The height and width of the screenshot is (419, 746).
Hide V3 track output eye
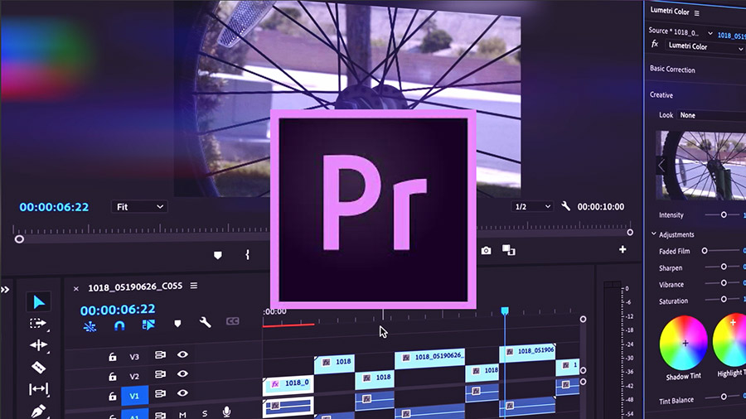click(182, 354)
